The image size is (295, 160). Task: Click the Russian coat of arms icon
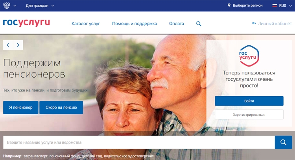(7, 6)
